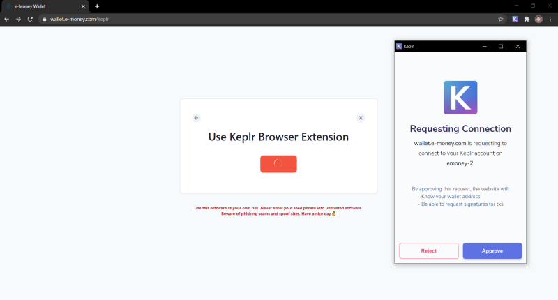Open the Extensions puzzle menu
The width and height of the screenshot is (558, 300).
pos(527,20)
